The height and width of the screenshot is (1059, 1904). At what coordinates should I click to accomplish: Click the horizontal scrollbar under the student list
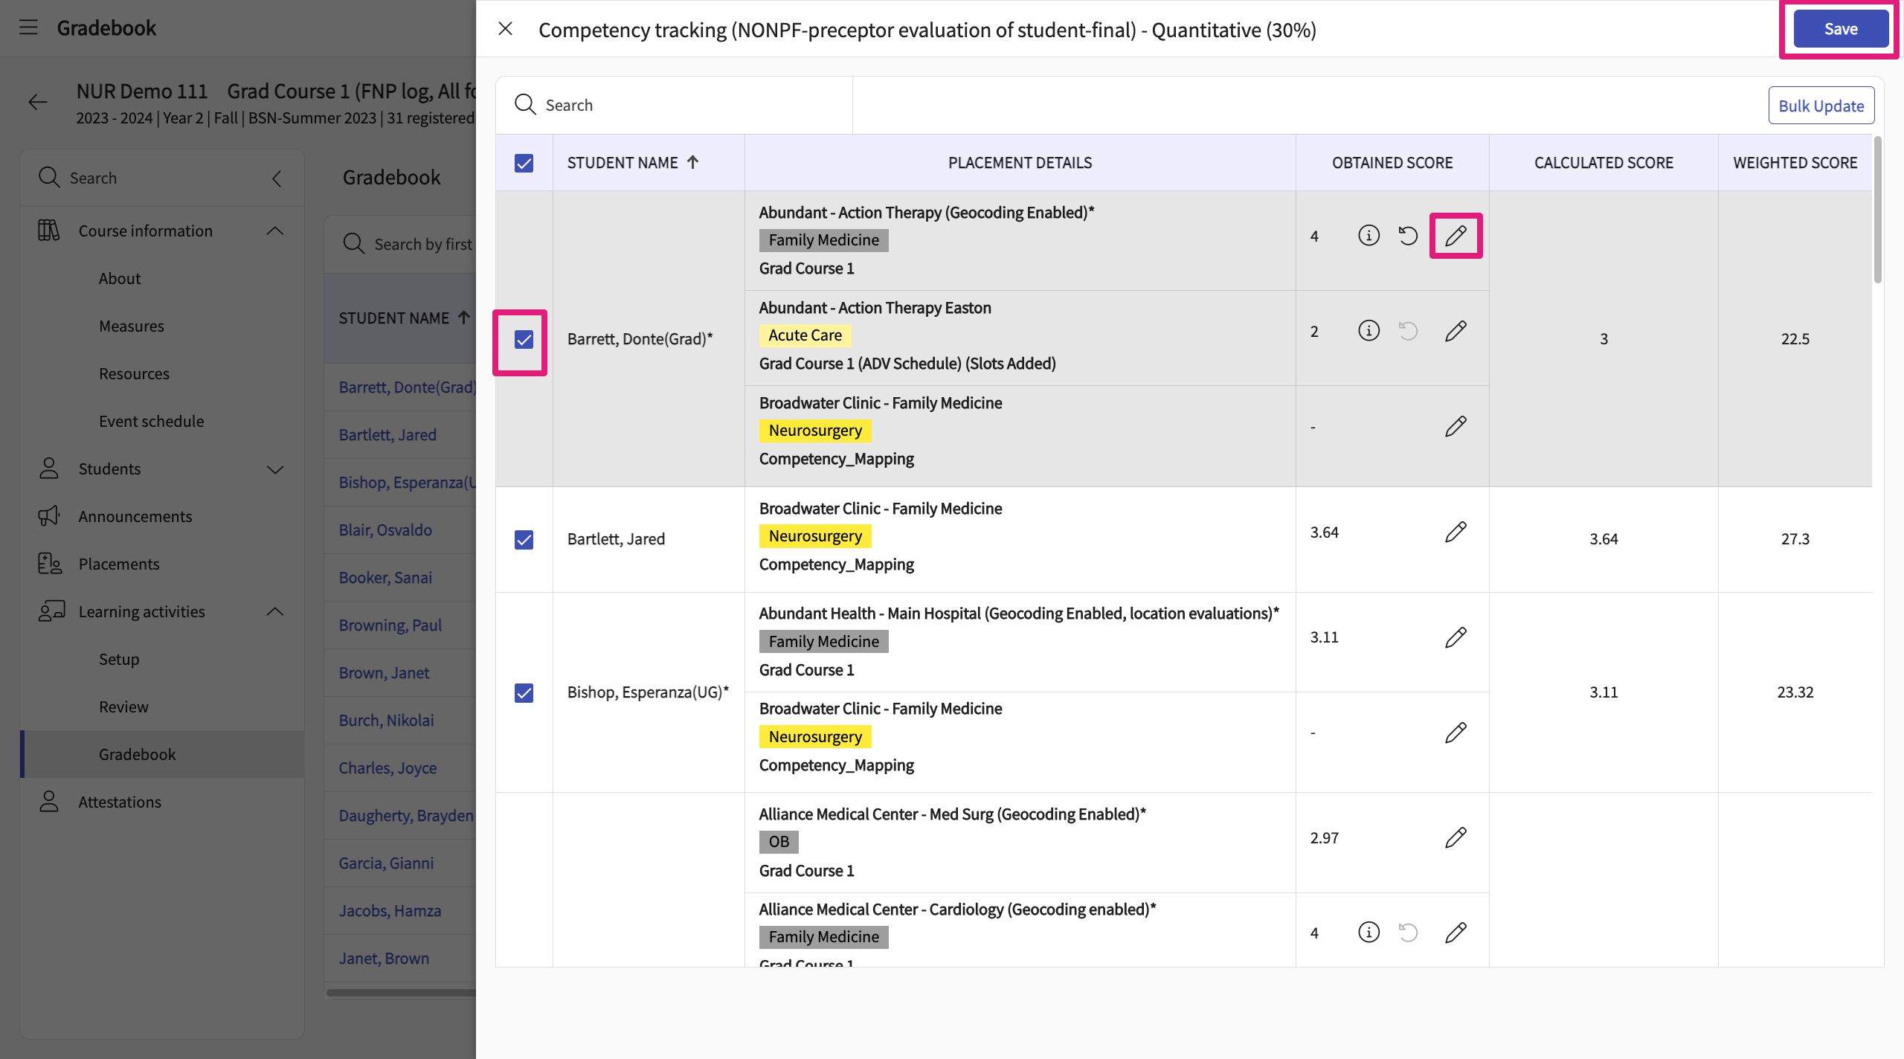pyautogui.click(x=401, y=993)
